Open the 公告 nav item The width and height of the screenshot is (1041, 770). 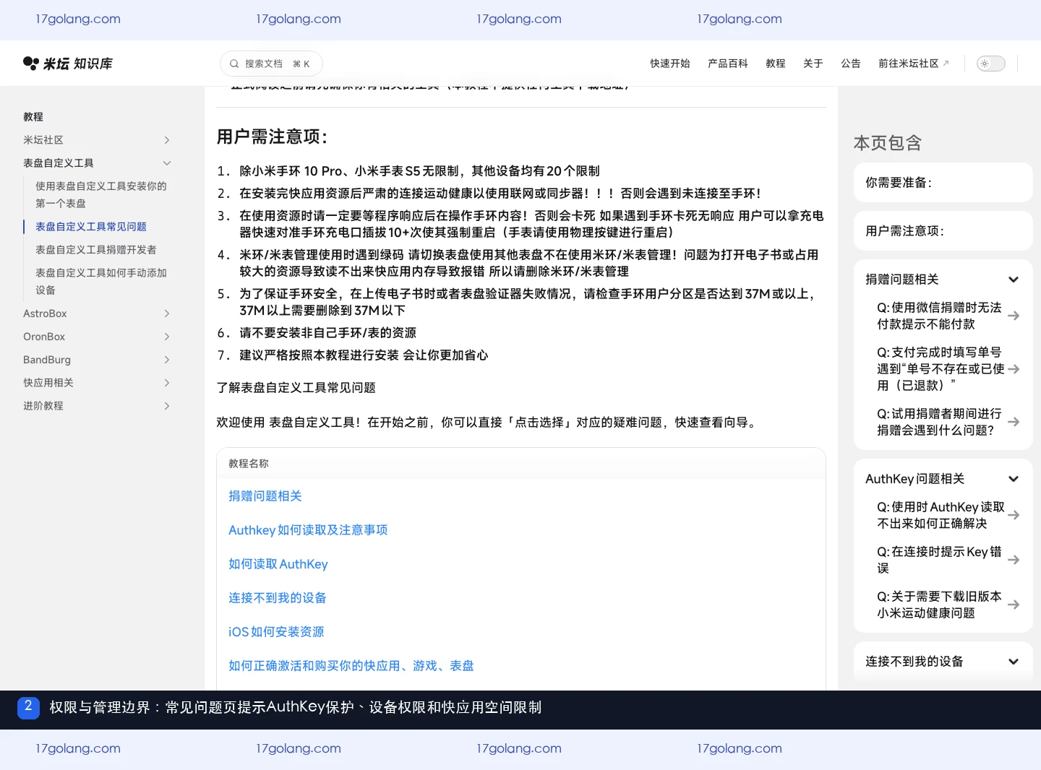(x=851, y=64)
